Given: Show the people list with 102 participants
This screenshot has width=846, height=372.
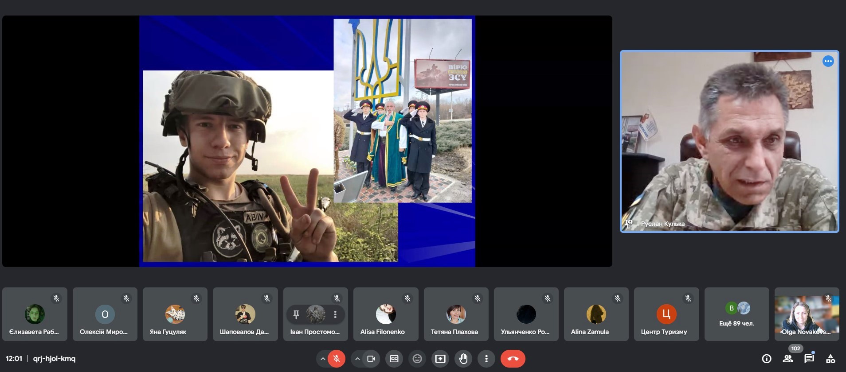Looking at the screenshot, I should [788, 359].
